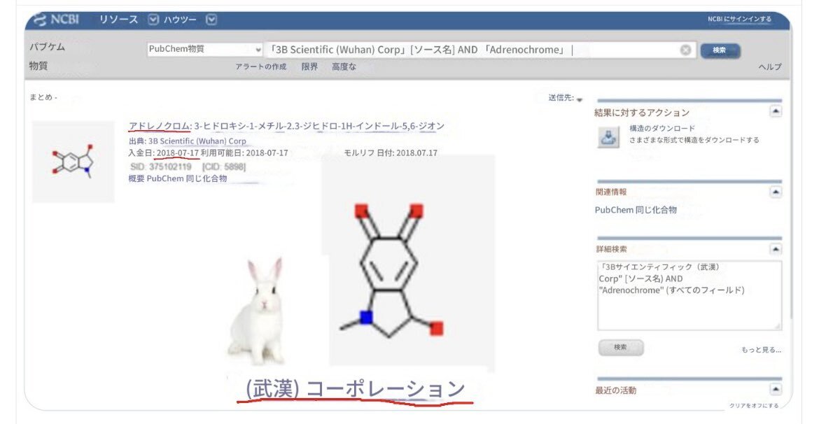Collapse the 関連情報 panel
Viewport: 819px width, 424px height.
point(775,191)
